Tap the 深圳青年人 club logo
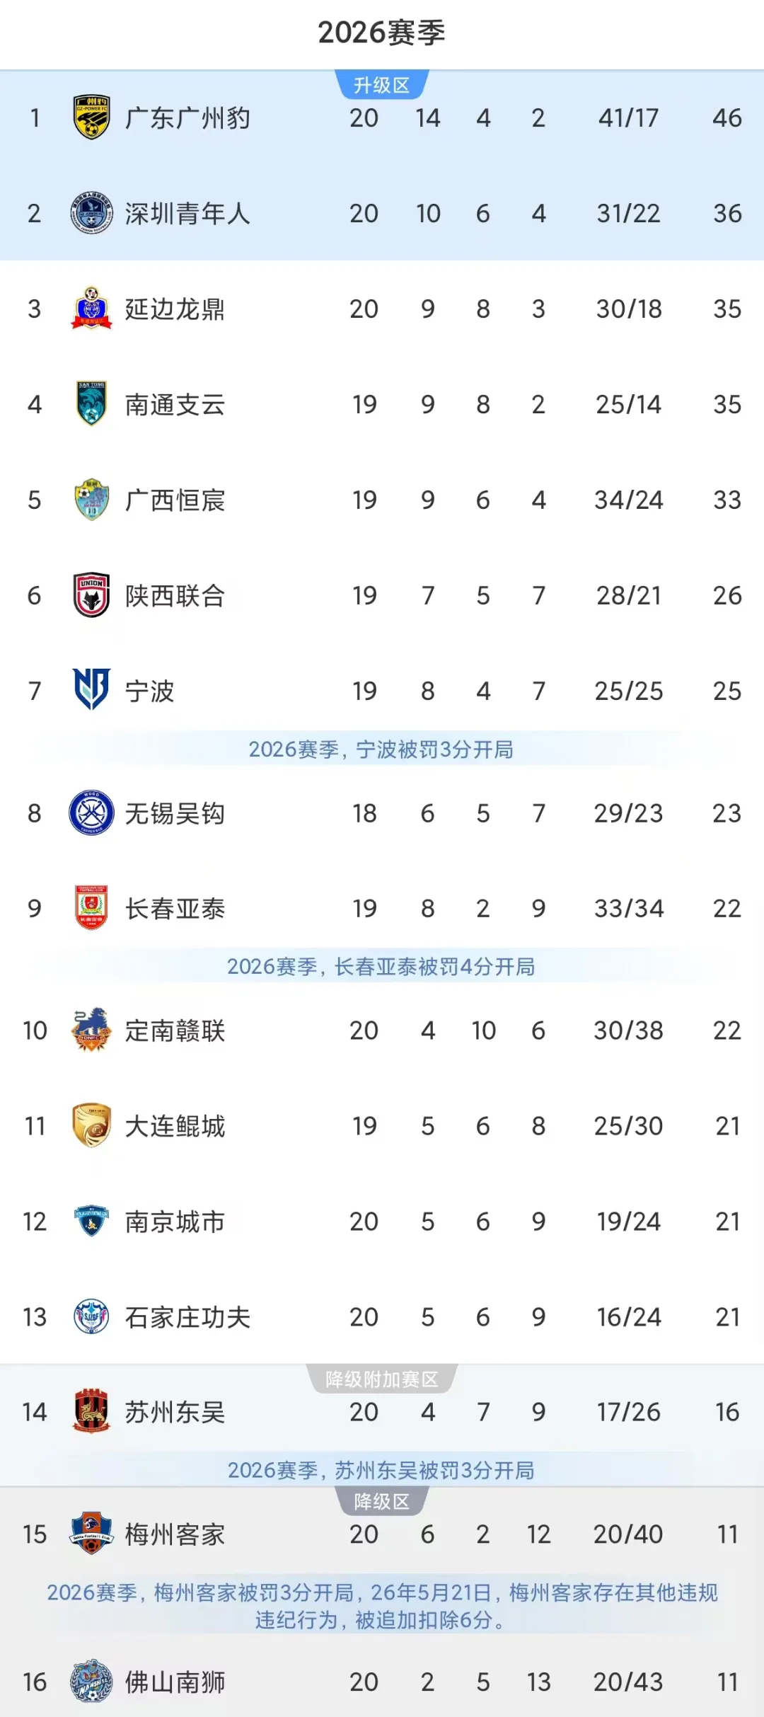The height and width of the screenshot is (1717, 764). pos(91,213)
